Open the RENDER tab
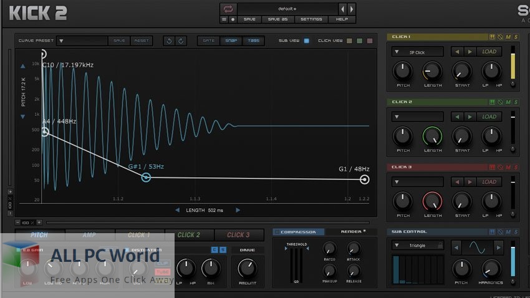This screenshot has height=298, width=530. tap(352, 232)
